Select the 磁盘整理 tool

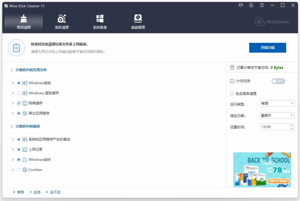click(x=137, y=22)
